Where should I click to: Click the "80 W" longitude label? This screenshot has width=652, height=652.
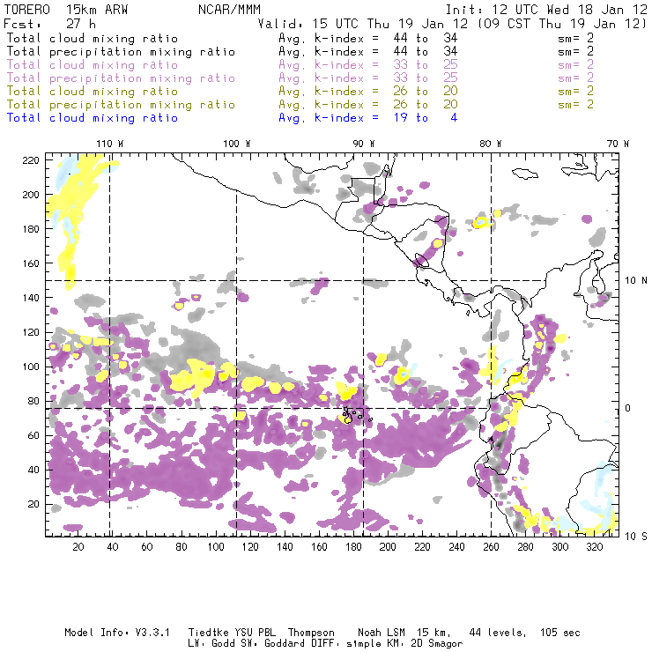[491, 144]
